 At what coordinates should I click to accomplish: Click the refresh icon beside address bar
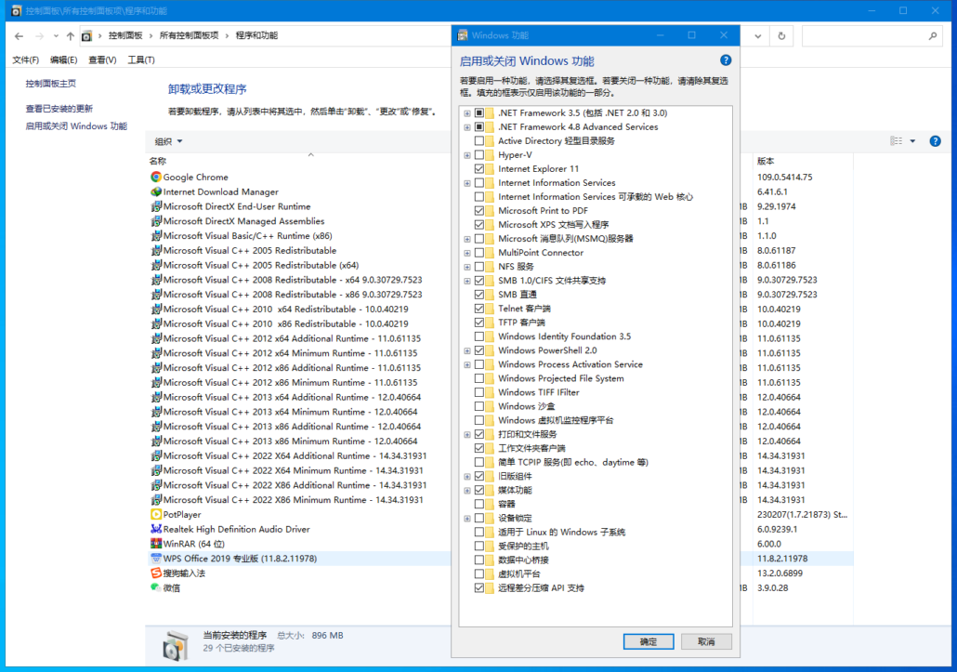coord(782,36)
